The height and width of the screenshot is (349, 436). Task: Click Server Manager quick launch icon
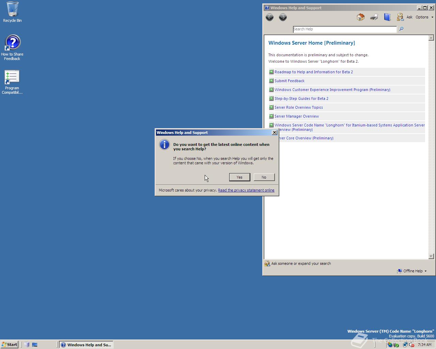27,345
